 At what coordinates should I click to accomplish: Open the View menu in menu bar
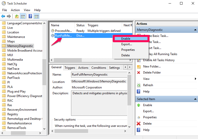click(27, 10)
